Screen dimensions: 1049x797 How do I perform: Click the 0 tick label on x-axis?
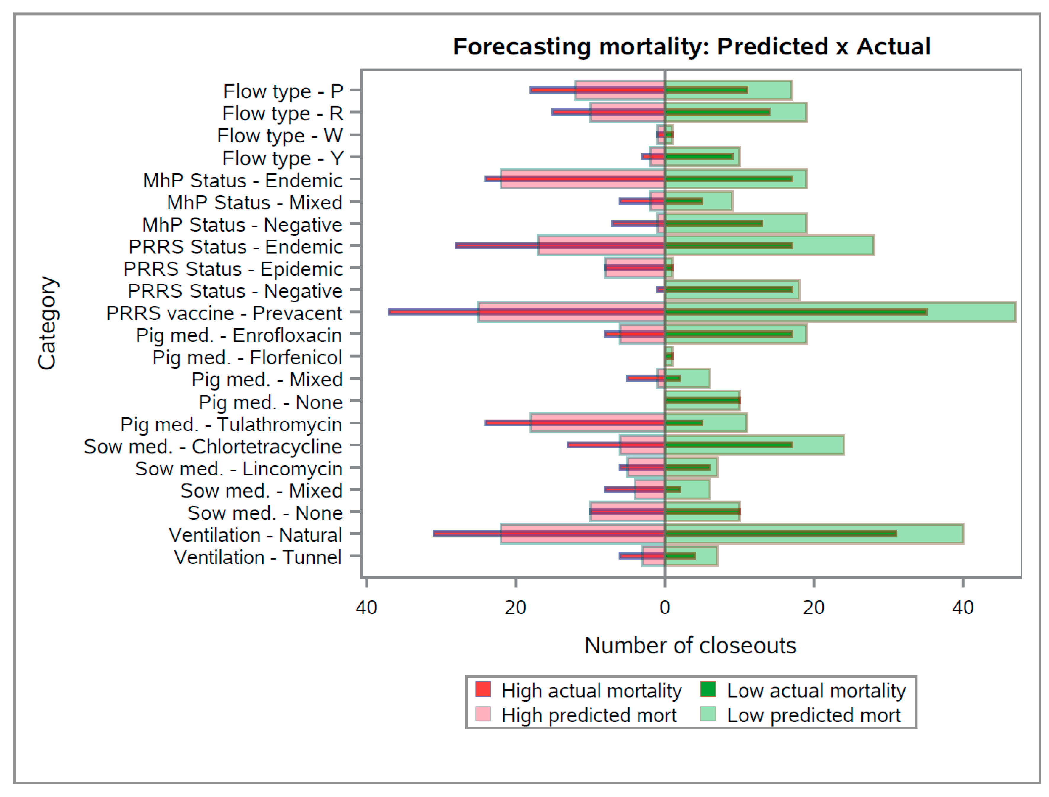(x=665, y=607)
